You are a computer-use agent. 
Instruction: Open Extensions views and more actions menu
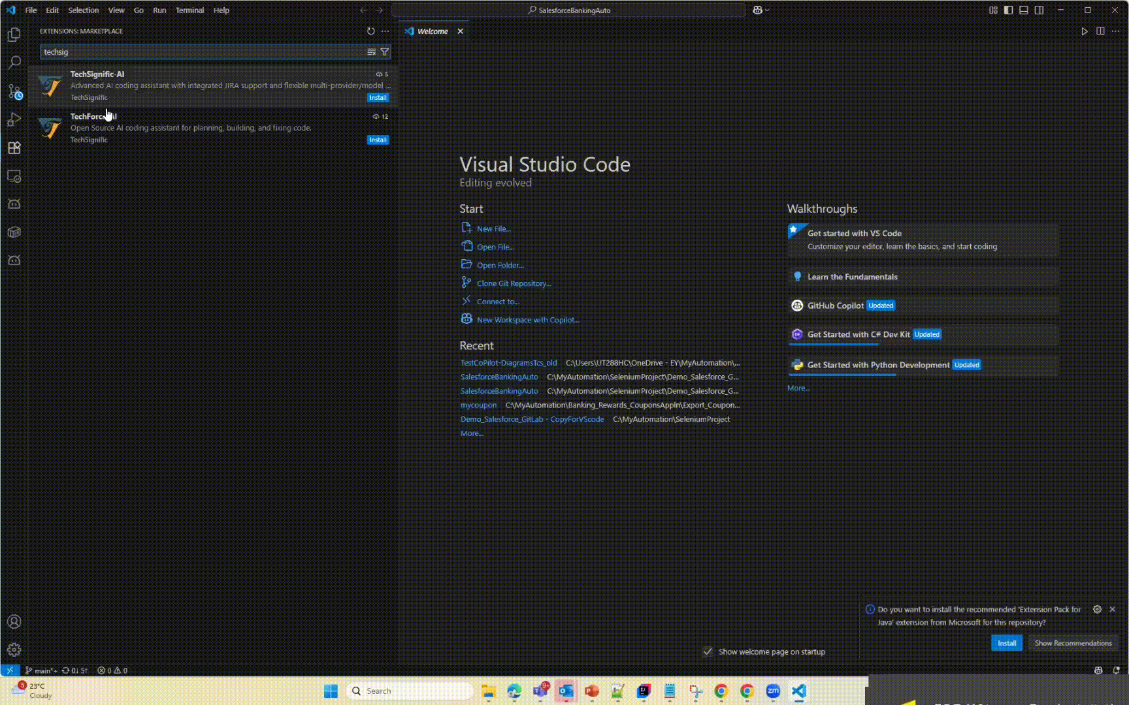pyautogui.click(x=385, y=31)
